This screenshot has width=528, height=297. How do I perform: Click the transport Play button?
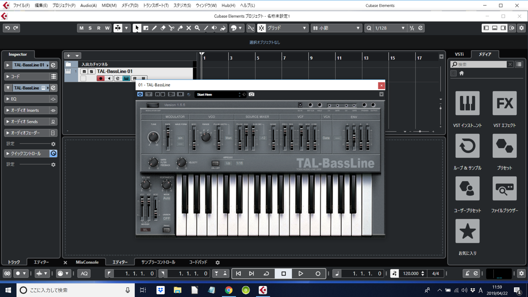coord(301,273)
